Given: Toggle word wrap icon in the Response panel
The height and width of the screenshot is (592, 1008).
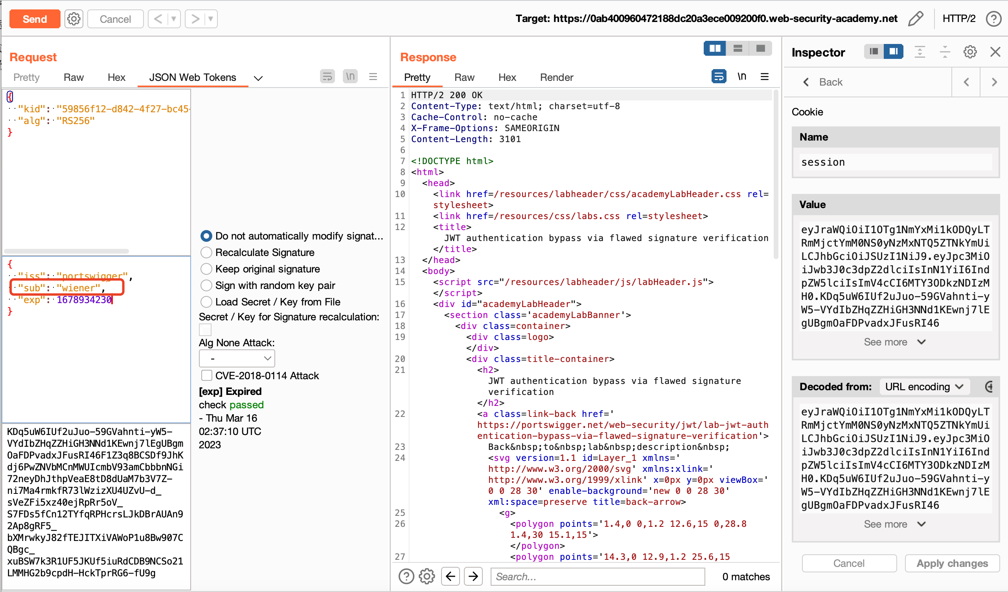Looking at the screenshot, I should tap(718, 76).
